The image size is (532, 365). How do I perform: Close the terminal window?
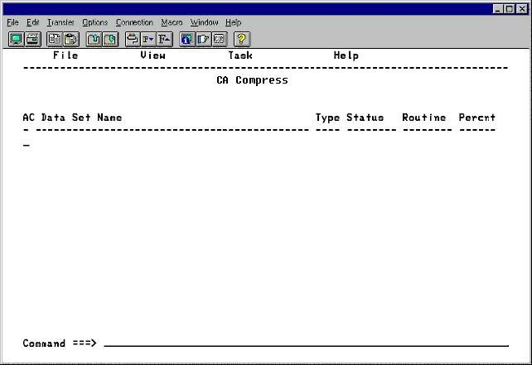point(522,9)
